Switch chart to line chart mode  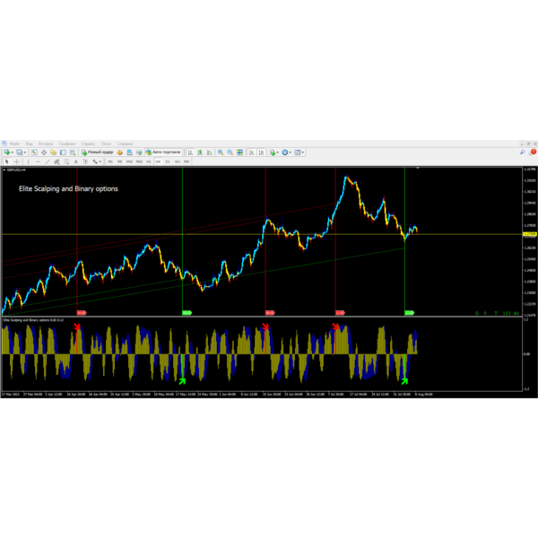(209, 152)
